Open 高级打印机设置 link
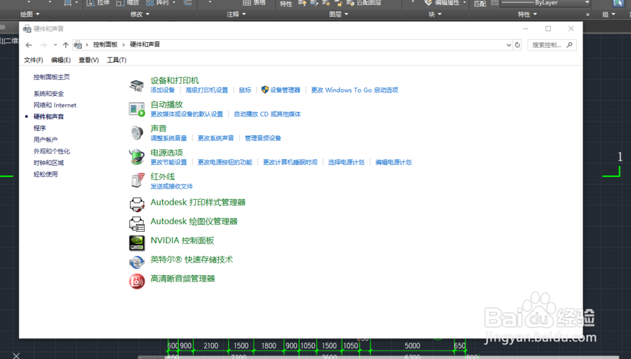The image size is (631, 359). coord(207,90)
